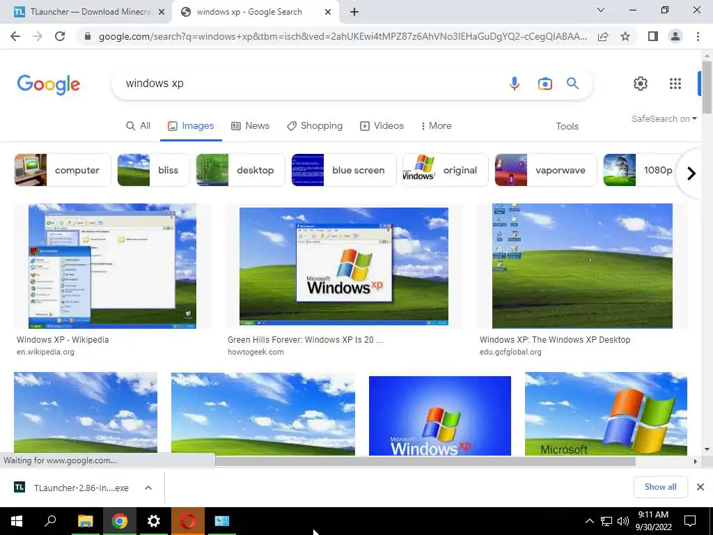
Task: Open Google quick settings gear
Action: click(641, 84)
